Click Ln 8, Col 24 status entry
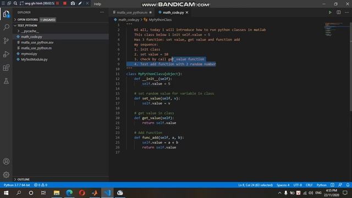Image resolution: width=352 pixels, height=198 pixels. click(x=255, y=185)
